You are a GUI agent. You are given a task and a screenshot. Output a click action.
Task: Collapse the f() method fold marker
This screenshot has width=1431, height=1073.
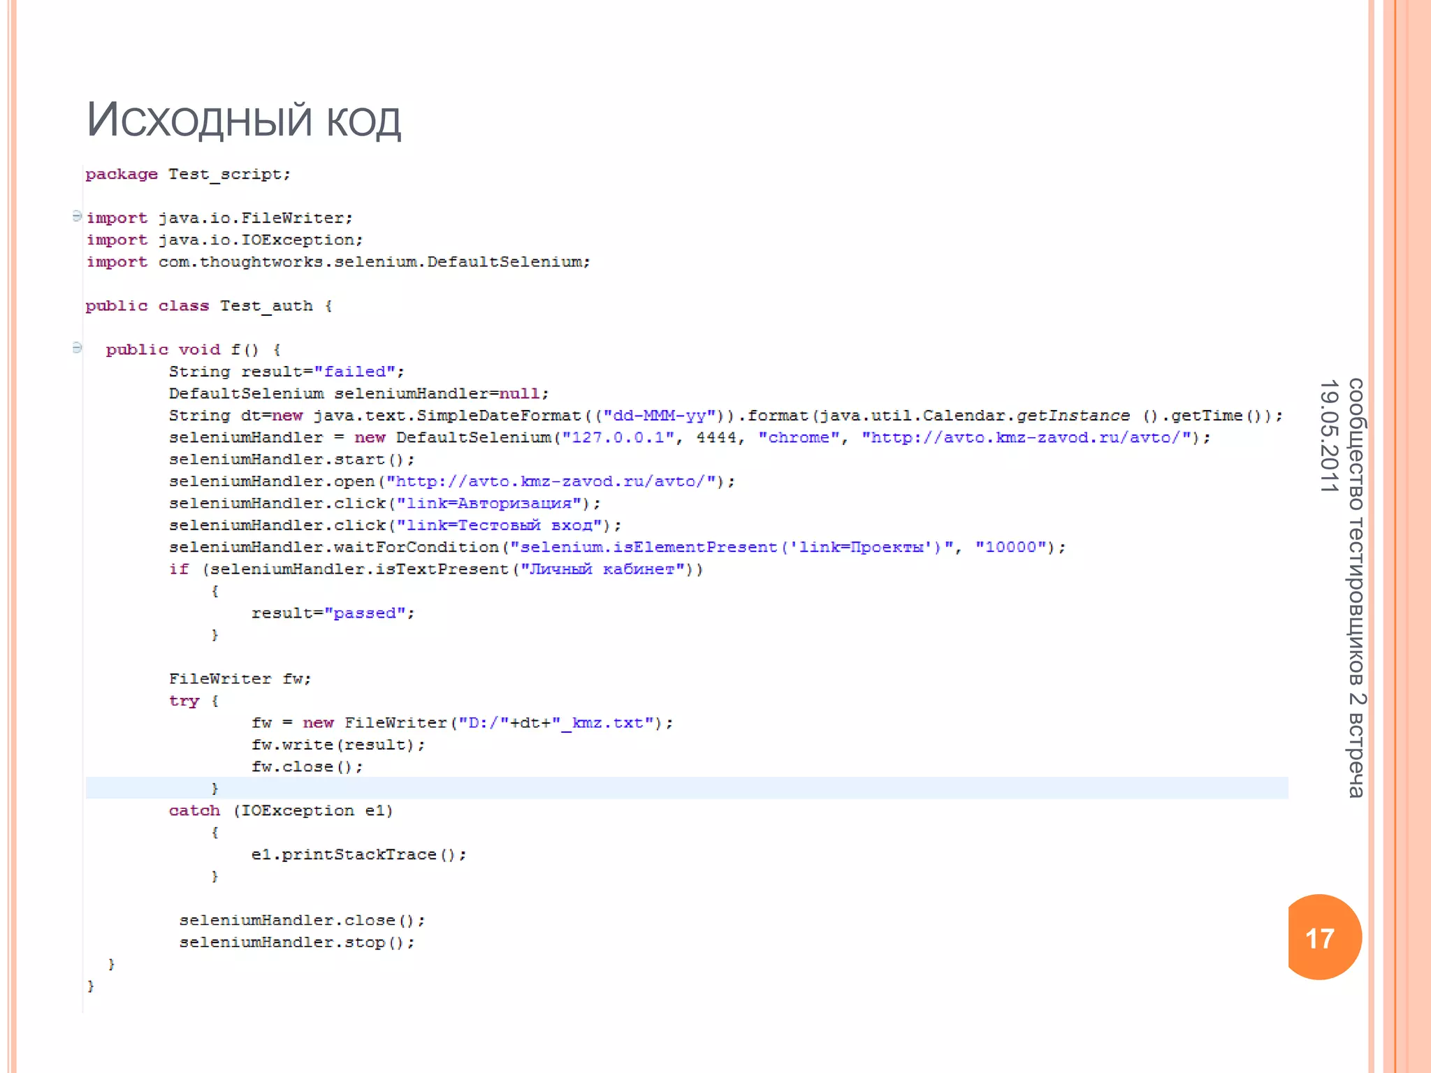pos(77,347)
